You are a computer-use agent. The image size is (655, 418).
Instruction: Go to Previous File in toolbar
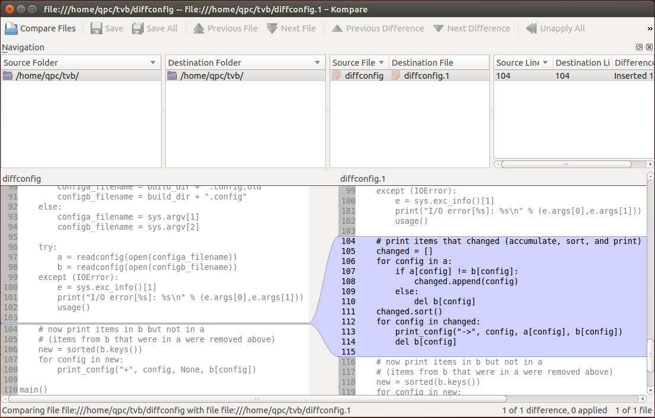click(x=199, y=28)
